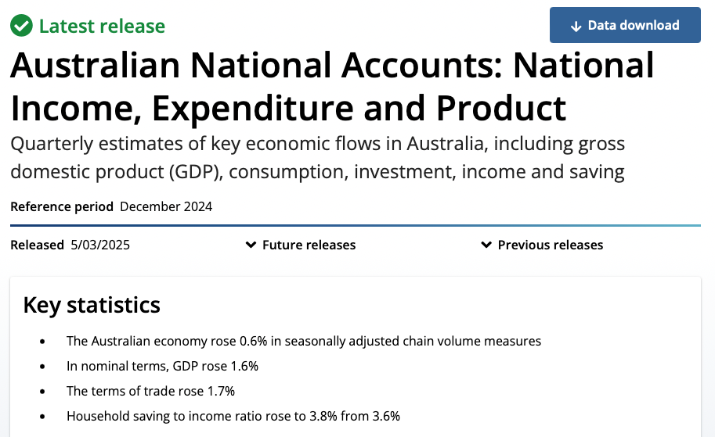Click the quarterly estimates description paragraph

pyautogui.click(x=317, y=157)
